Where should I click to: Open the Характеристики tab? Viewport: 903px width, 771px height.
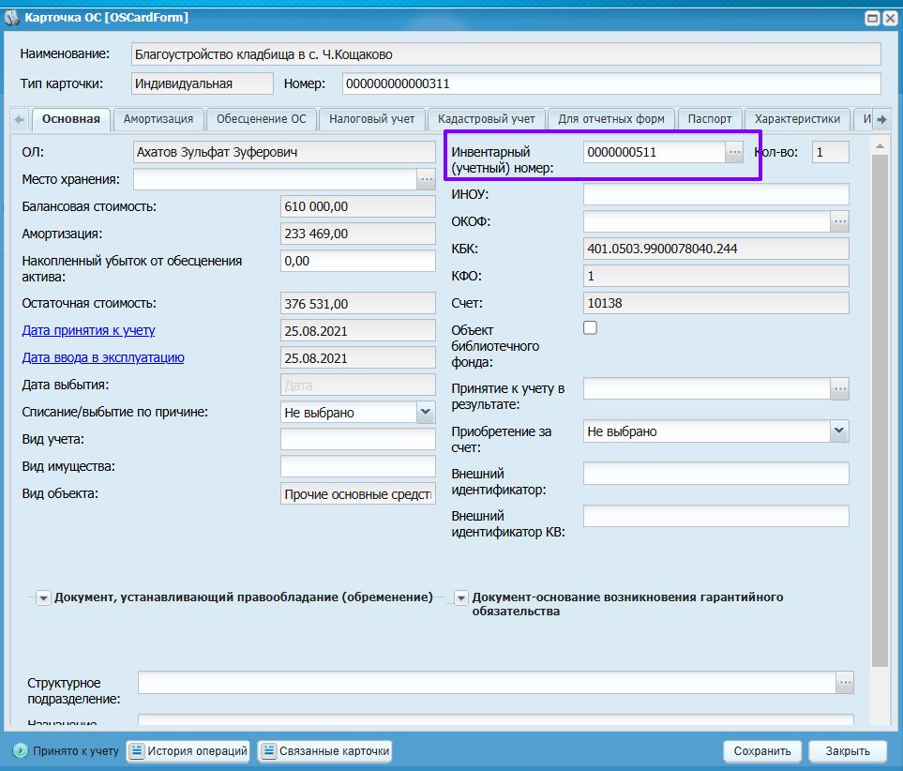click(x=797, y=119)
